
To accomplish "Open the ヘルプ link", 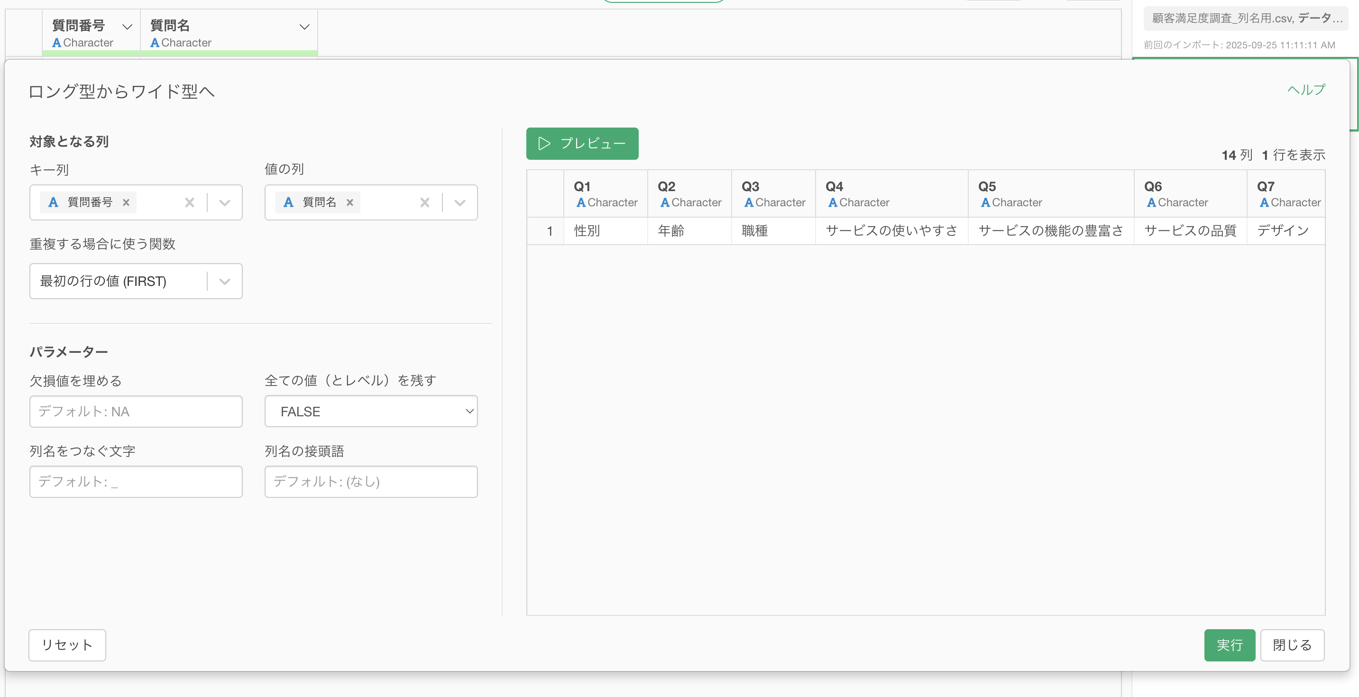I will (x=1306, y=90).
